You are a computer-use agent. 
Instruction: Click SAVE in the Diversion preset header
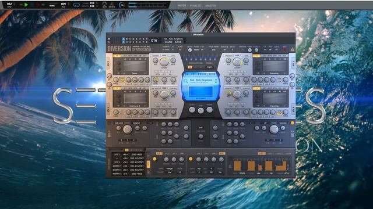coord(178,42)
